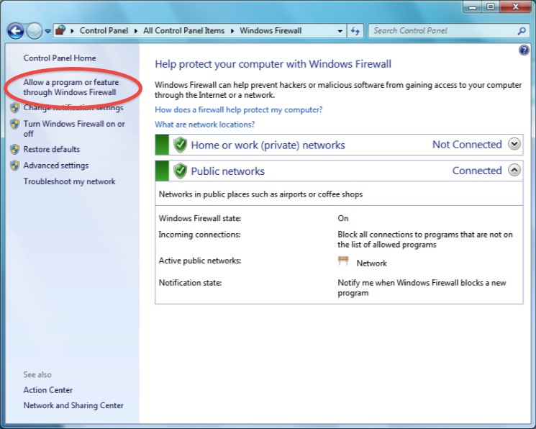Click the firewall state value On
The height and width of the screenshot is (429, 536).
click(x=343, y=218)
